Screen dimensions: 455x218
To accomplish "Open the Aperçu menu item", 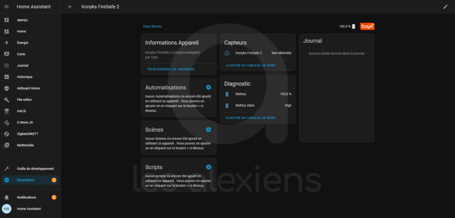I will [x=30, y=20].
